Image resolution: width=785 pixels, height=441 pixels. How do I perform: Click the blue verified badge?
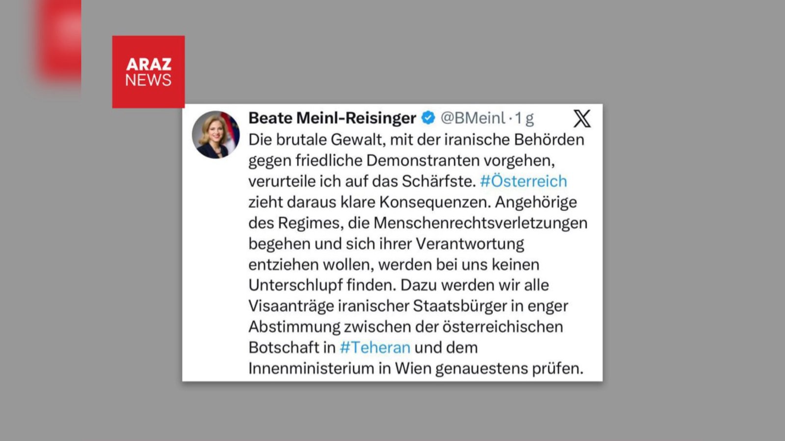428,118
